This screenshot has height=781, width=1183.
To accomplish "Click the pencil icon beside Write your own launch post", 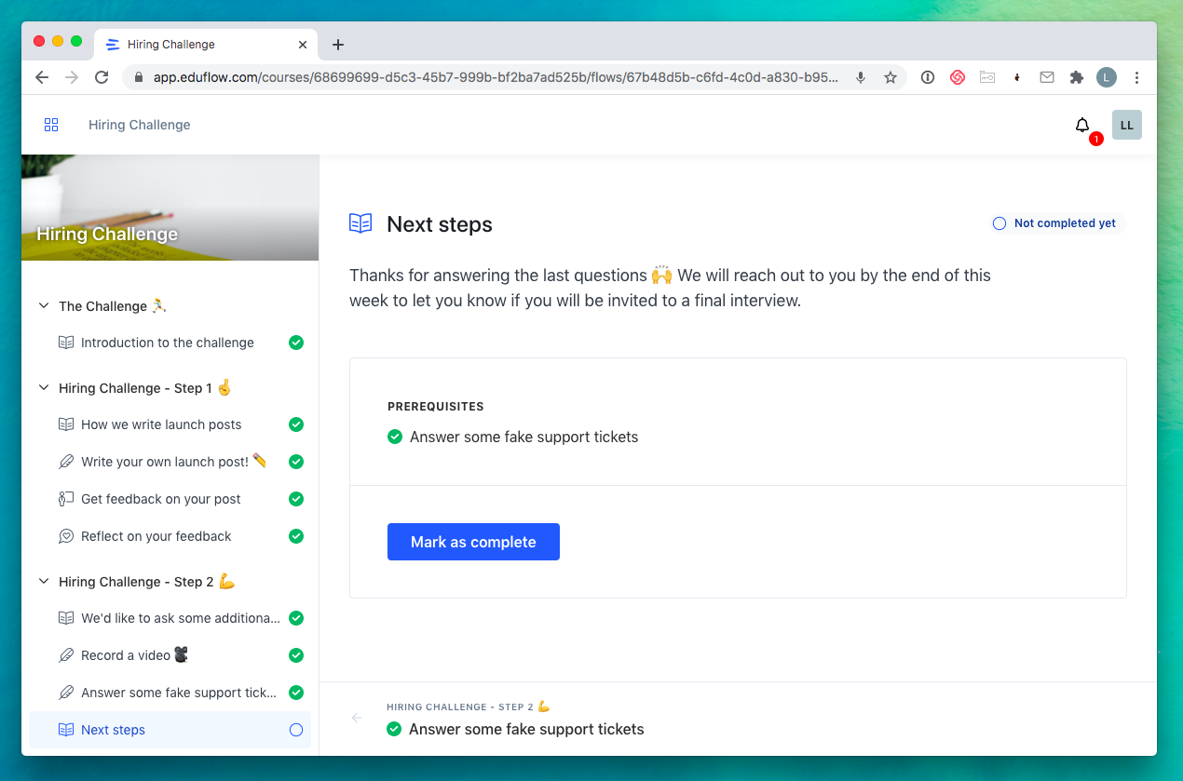I will pos(66,462).
